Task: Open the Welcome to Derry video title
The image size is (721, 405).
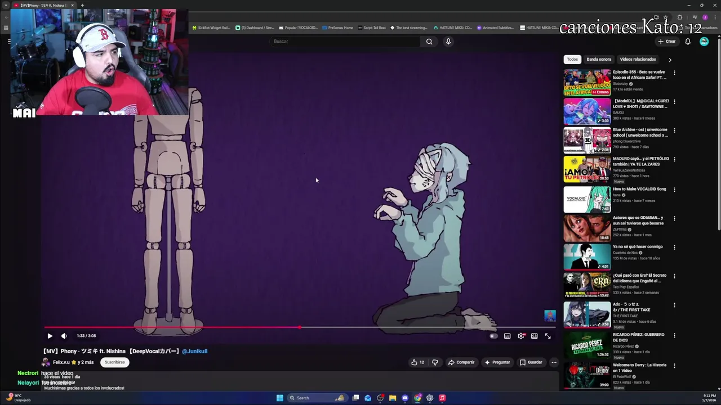Action: point(639,368)
